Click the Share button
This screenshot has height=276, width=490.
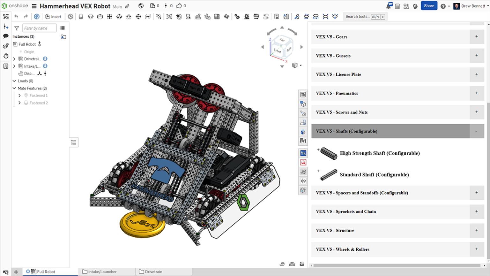(429, 5)
